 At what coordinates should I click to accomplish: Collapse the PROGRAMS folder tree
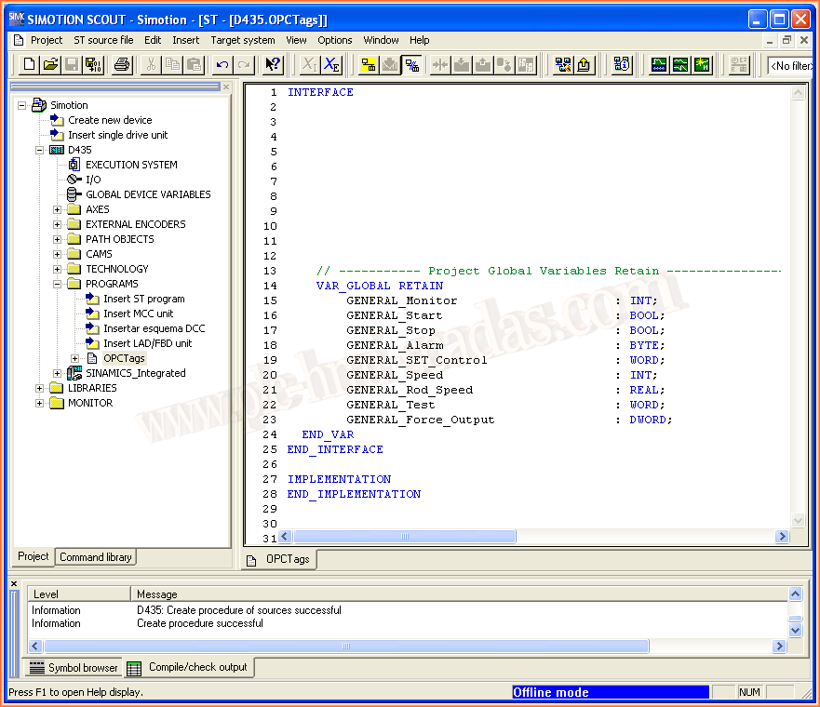58,284
